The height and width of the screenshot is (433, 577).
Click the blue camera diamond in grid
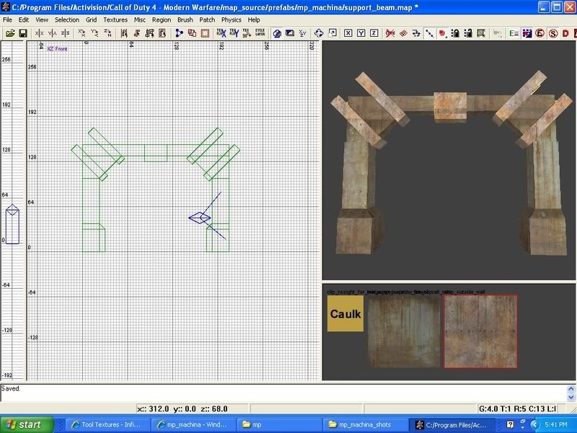(200, 218)
